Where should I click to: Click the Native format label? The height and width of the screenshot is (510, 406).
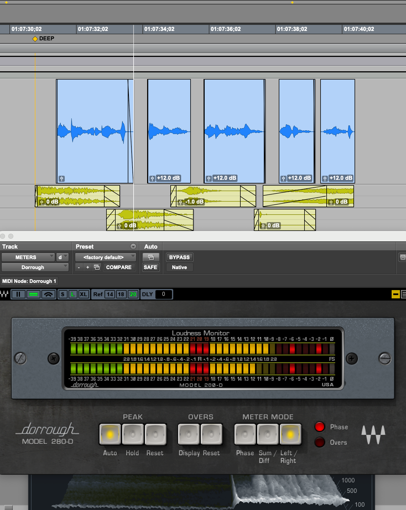click(179, 267)
